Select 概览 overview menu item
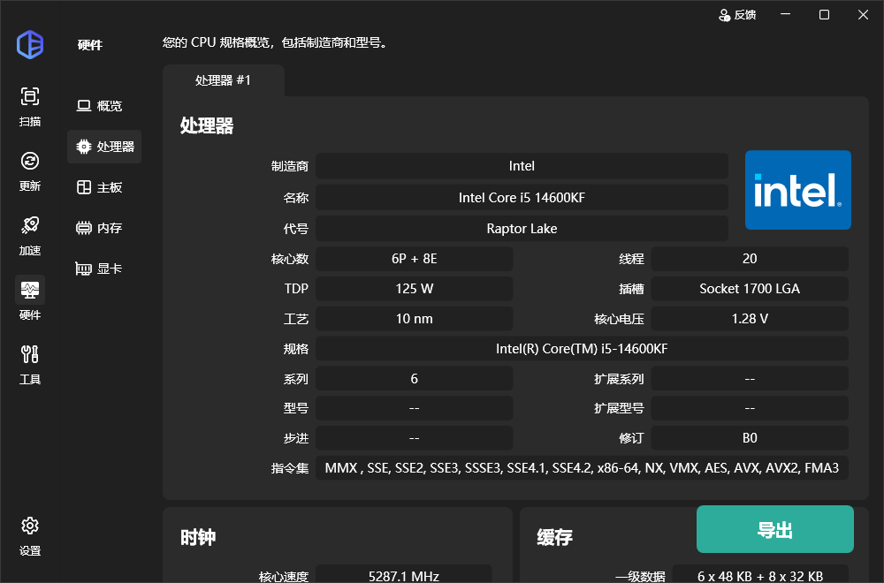Screen dimensions: 884x583 point(104,106)
